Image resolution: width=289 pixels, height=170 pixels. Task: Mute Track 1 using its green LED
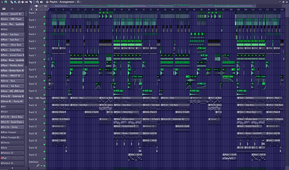45,17
